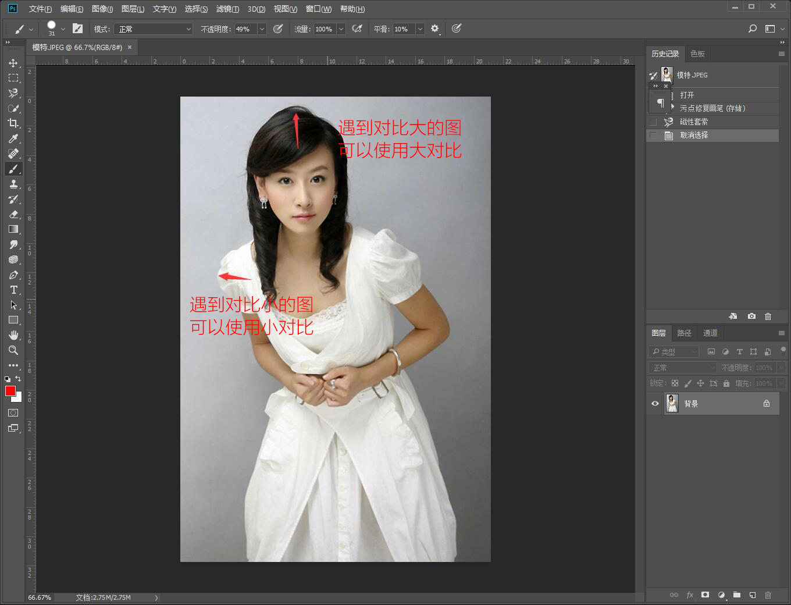
Task: Select the Eyedropper tool
Action: (x=13, y=138)
